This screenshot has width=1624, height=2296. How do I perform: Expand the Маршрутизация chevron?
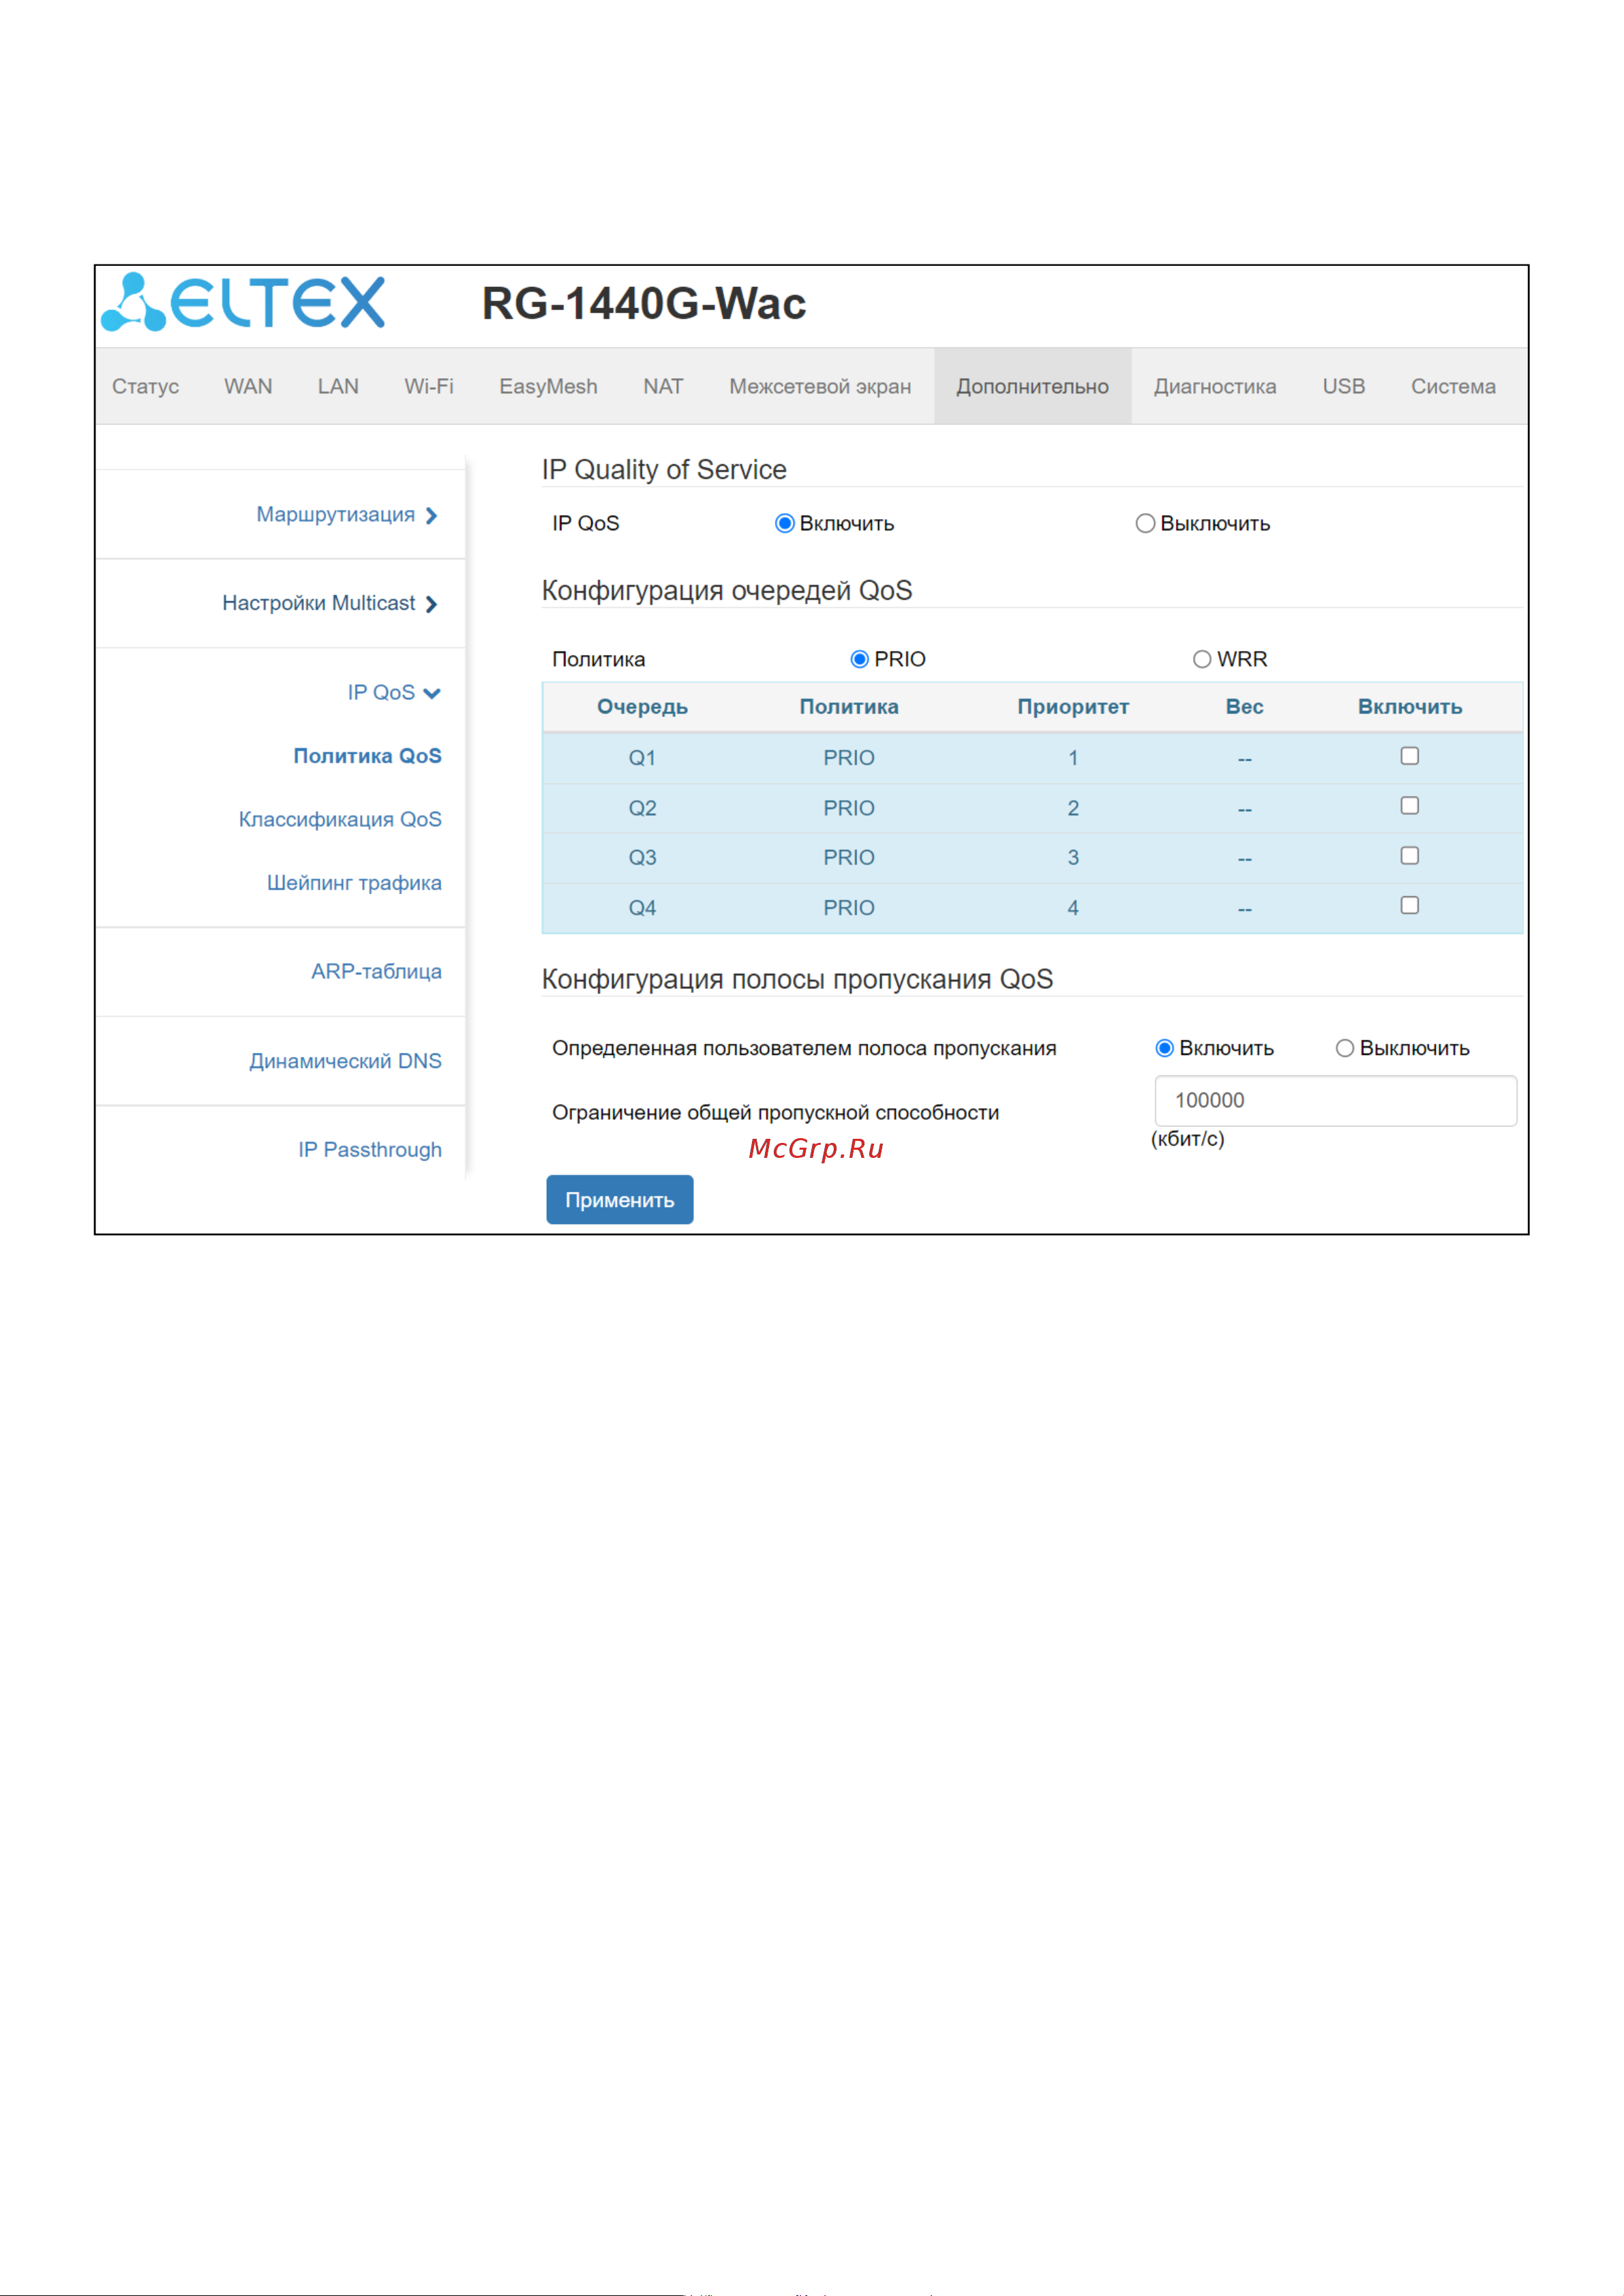[x=432, y=516]
